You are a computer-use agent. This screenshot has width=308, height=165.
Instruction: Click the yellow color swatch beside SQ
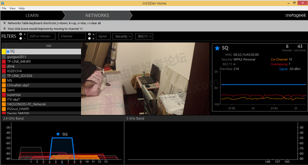3,51
